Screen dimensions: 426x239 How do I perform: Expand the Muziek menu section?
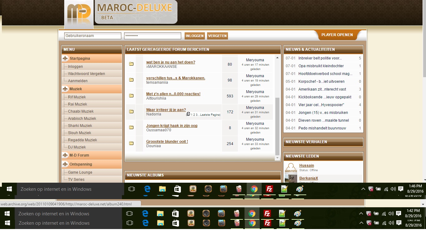point(76,89)
